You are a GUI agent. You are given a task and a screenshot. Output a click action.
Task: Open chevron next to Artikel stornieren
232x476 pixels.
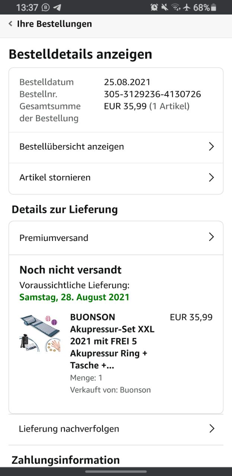coord(211,177)
